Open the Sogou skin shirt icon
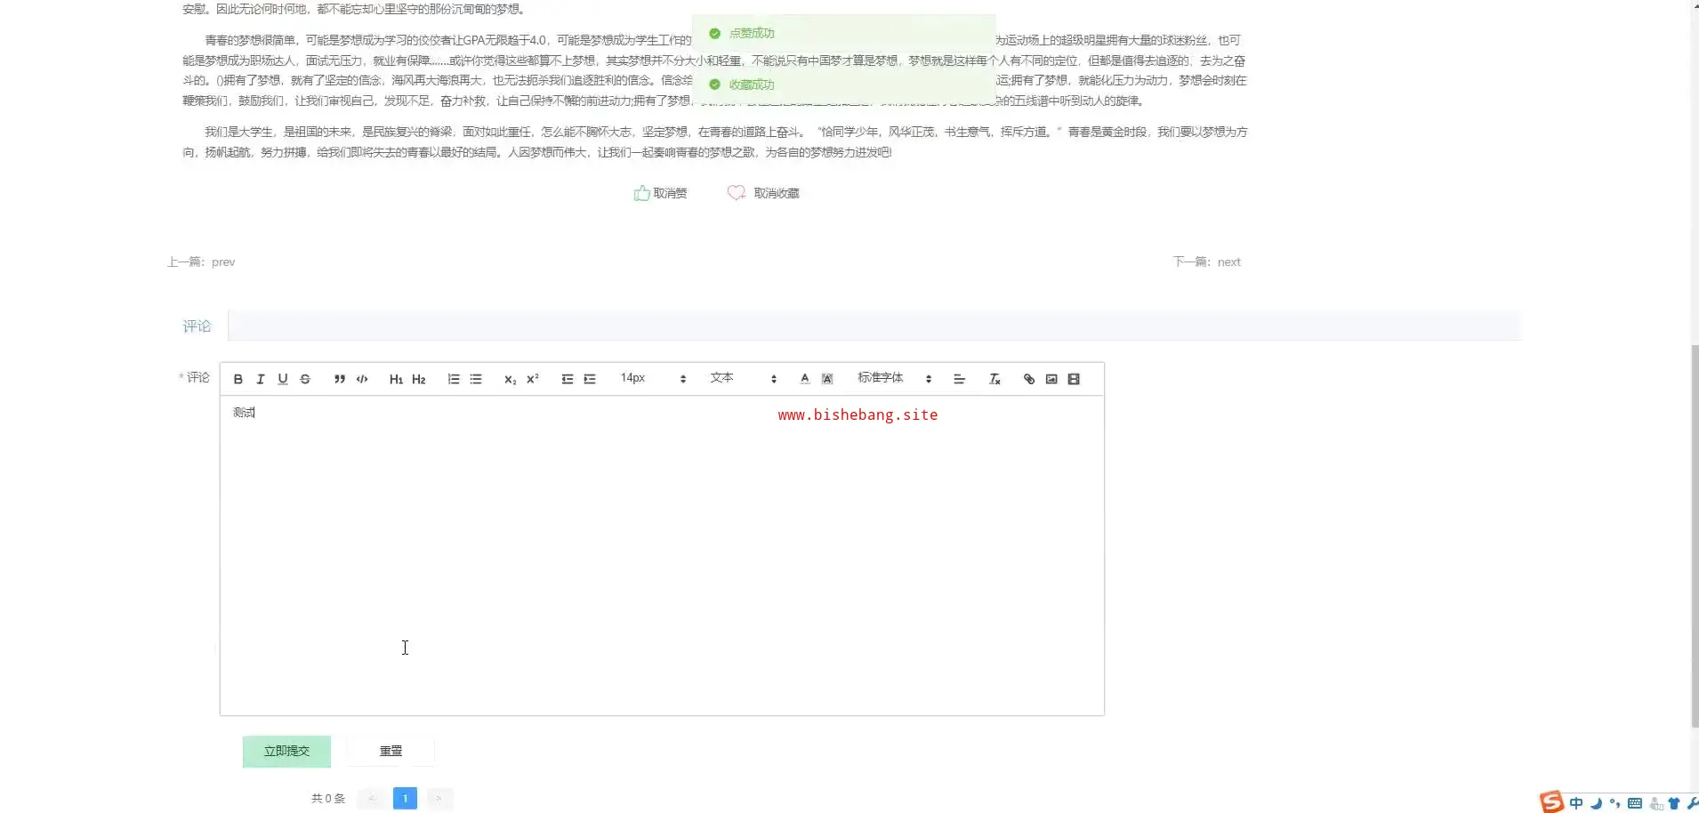 (1674, 803)
